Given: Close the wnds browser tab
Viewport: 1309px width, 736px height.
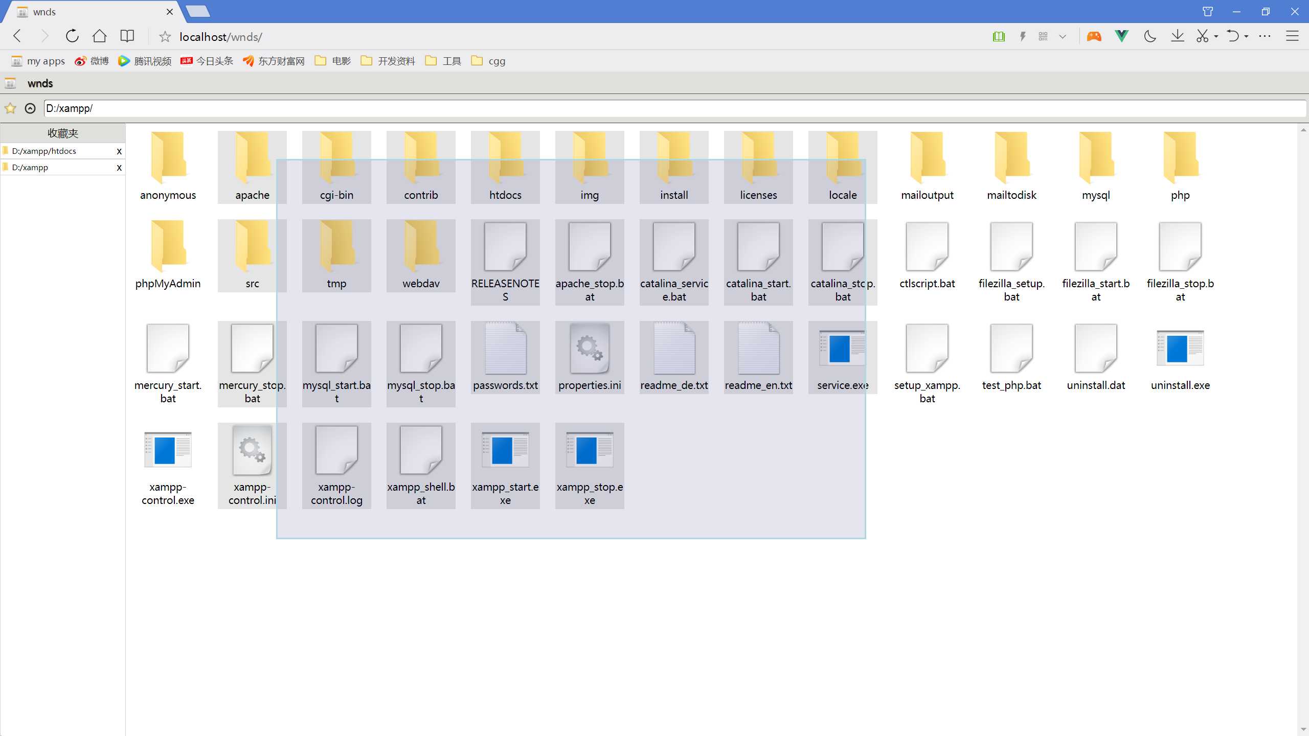Looking at the screenshot, I should click(x=170, y=12).
